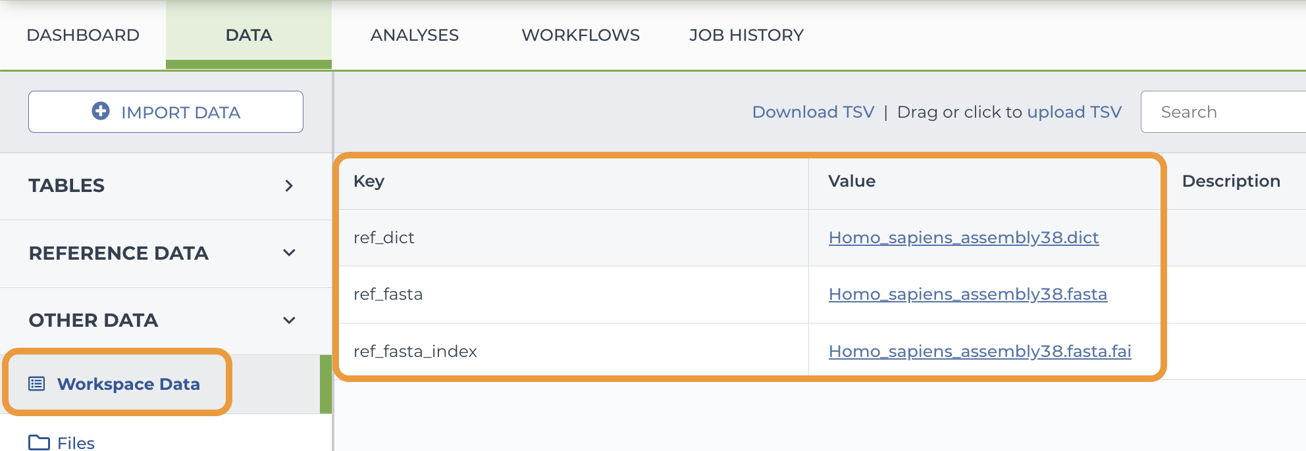Select Workspace Data in the sidebar
Image resolution: width=1306 pixels, height=451 pixels.
point(128,384)
